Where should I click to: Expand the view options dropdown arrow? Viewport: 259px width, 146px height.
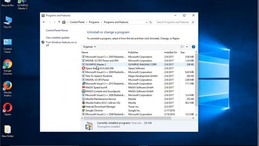click(x=187, y=47)
